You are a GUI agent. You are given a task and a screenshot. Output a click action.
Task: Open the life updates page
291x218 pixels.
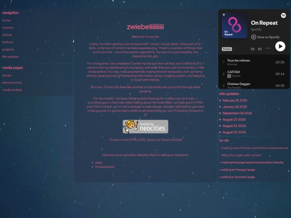click(10, 57)
